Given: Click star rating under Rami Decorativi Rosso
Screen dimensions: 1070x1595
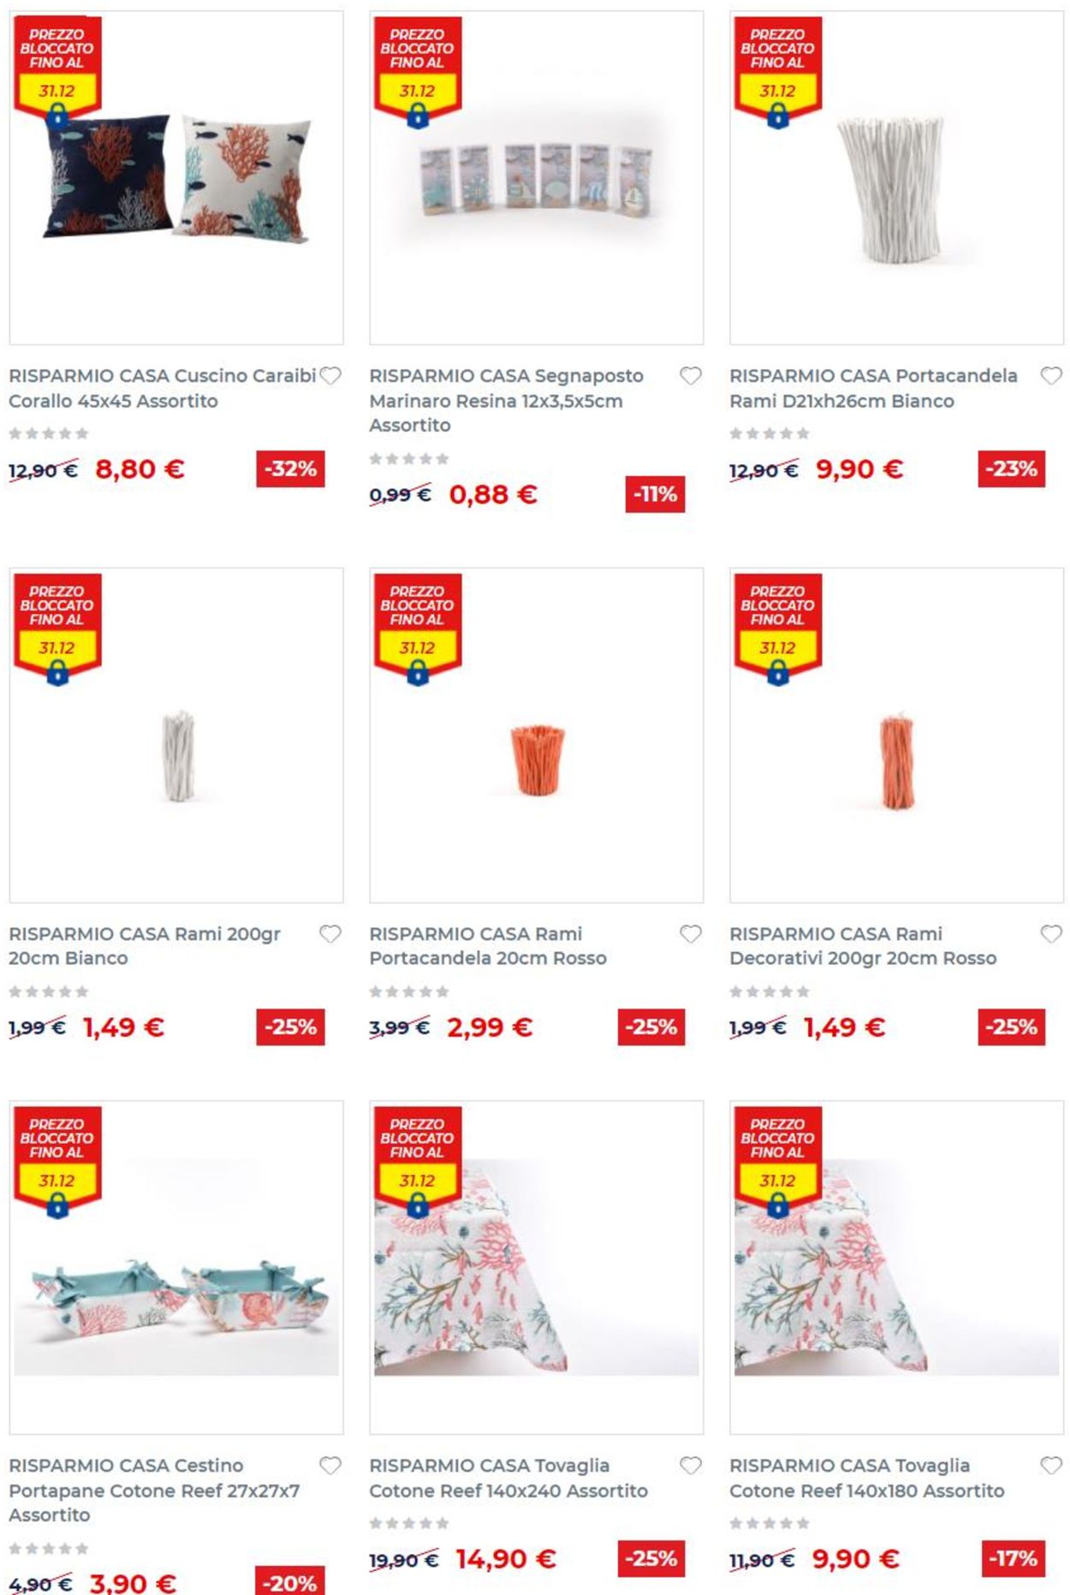Looking at the screenshot, I should tap(770, 991).
